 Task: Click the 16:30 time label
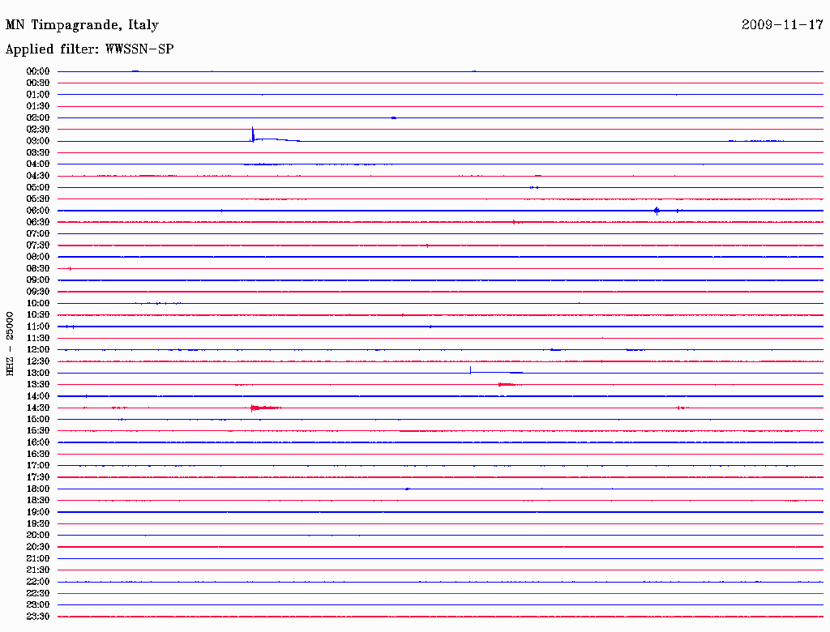tap(38, 455)
